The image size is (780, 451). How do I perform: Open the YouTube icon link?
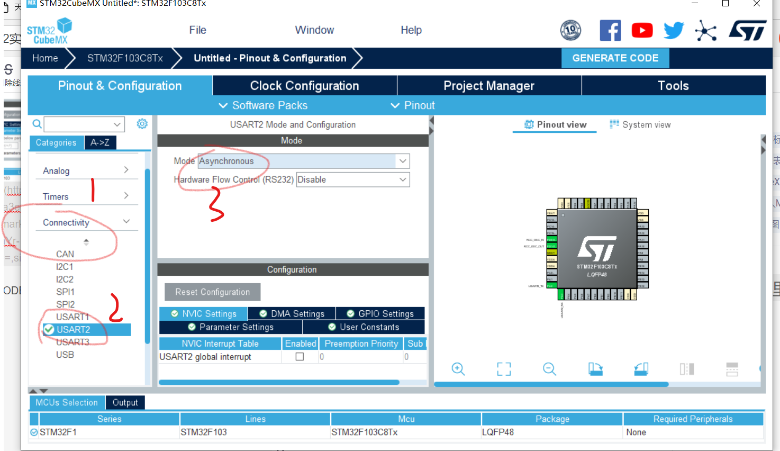(x=642, y=31)
